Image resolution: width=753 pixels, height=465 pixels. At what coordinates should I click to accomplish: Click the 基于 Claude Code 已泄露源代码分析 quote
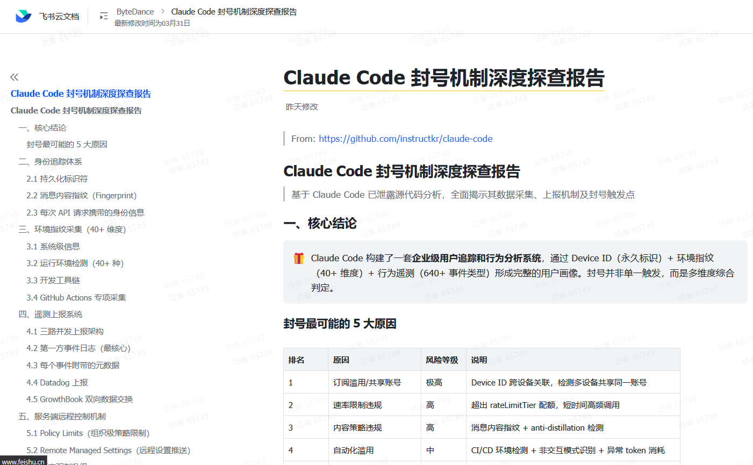click(463, 195)
